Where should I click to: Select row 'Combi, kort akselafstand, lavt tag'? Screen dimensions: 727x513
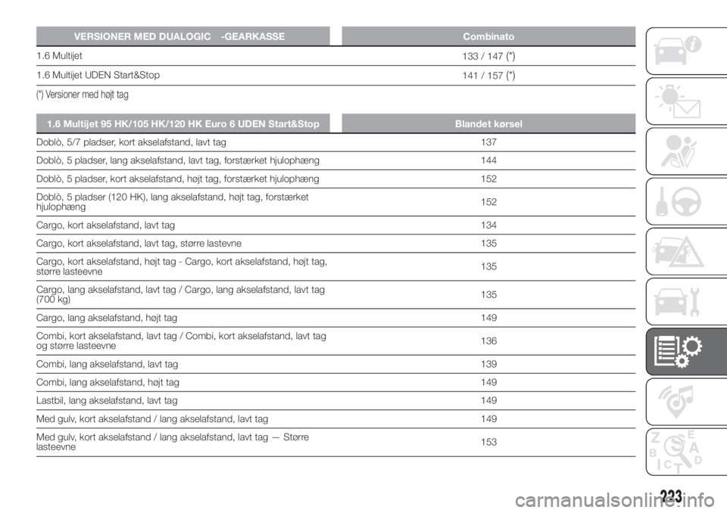click(335, 341)
